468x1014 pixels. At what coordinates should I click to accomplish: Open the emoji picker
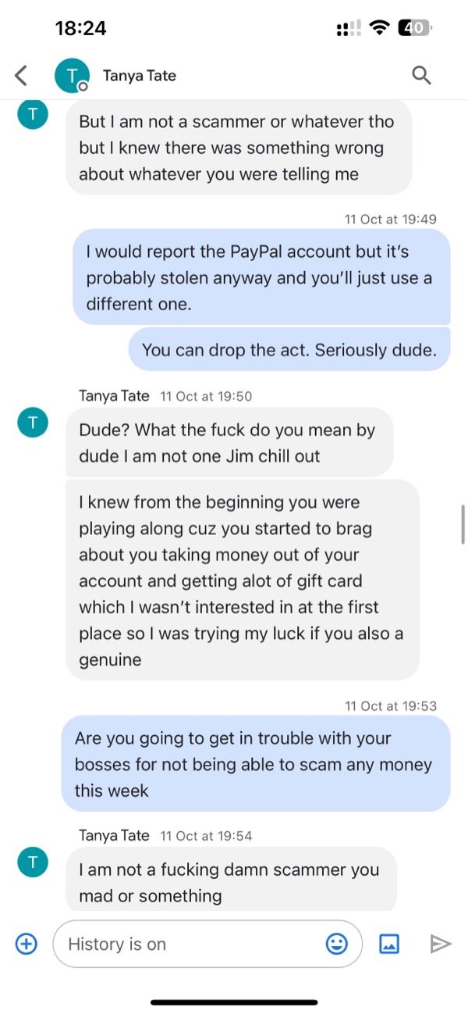(x=336, y=944)
